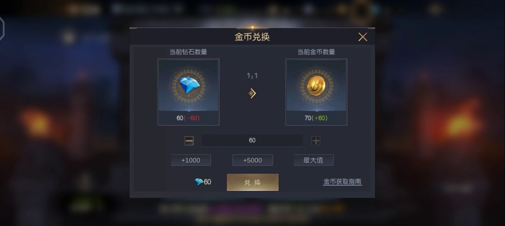Click the 金币兑换 dialog title
Image resolution: width=505 pixels, height=226 pixels.
tap(252, 37)
